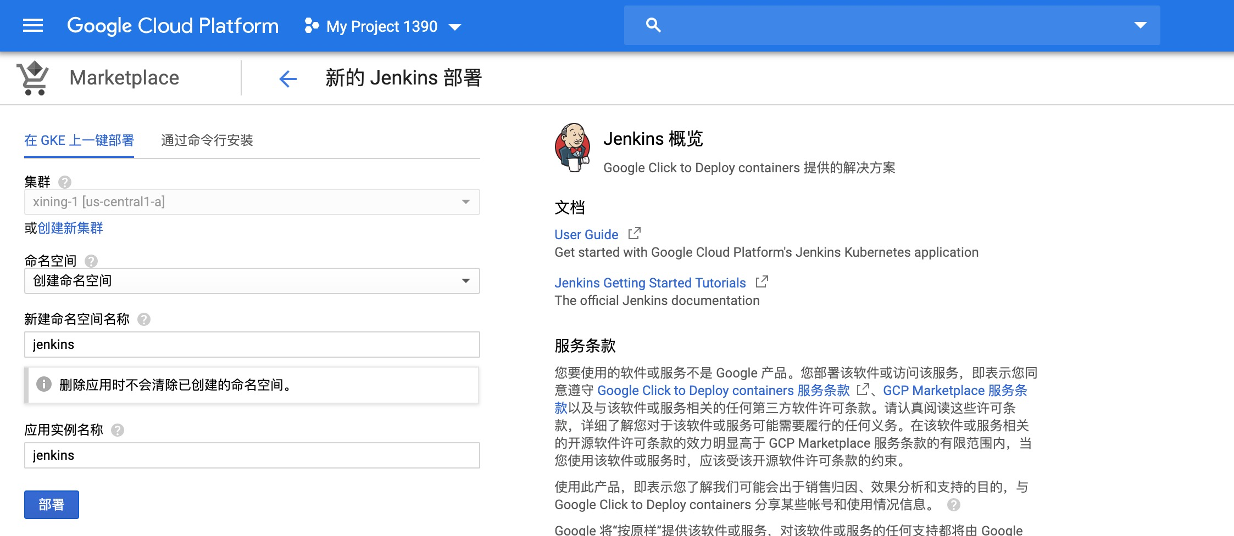Image resolution: width=1234 pixels, height=536 pixels.
Task: Show help for 新建命名空间名称 field
Action: [144, 319]
